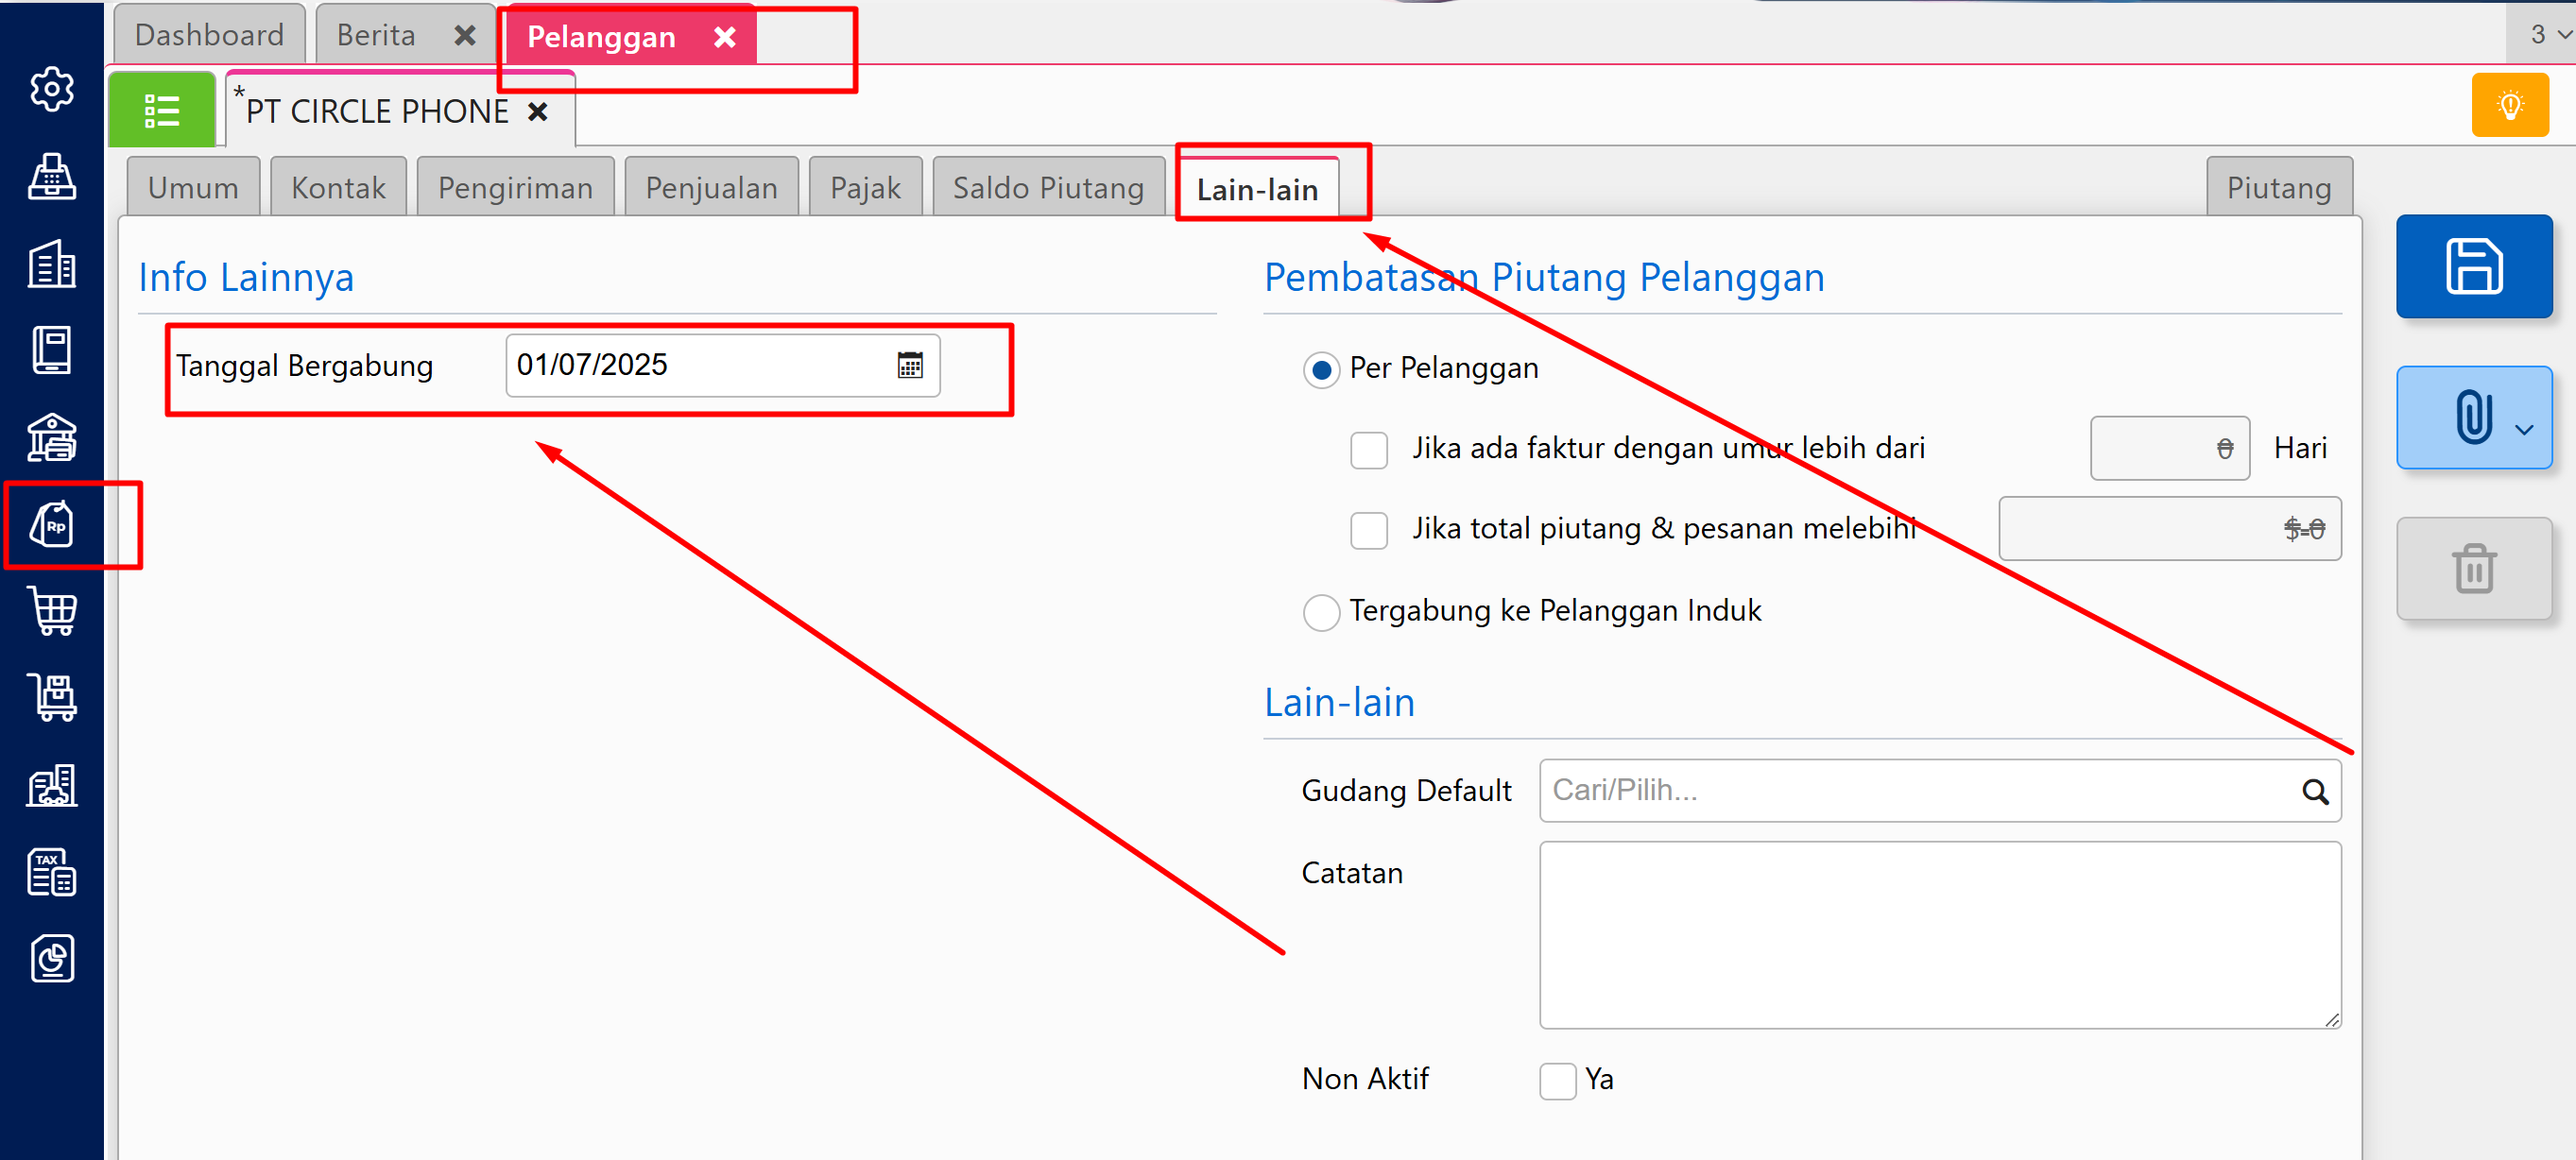Tick the Non Aktif Ya checkbox

[x=1557, y=1081]
